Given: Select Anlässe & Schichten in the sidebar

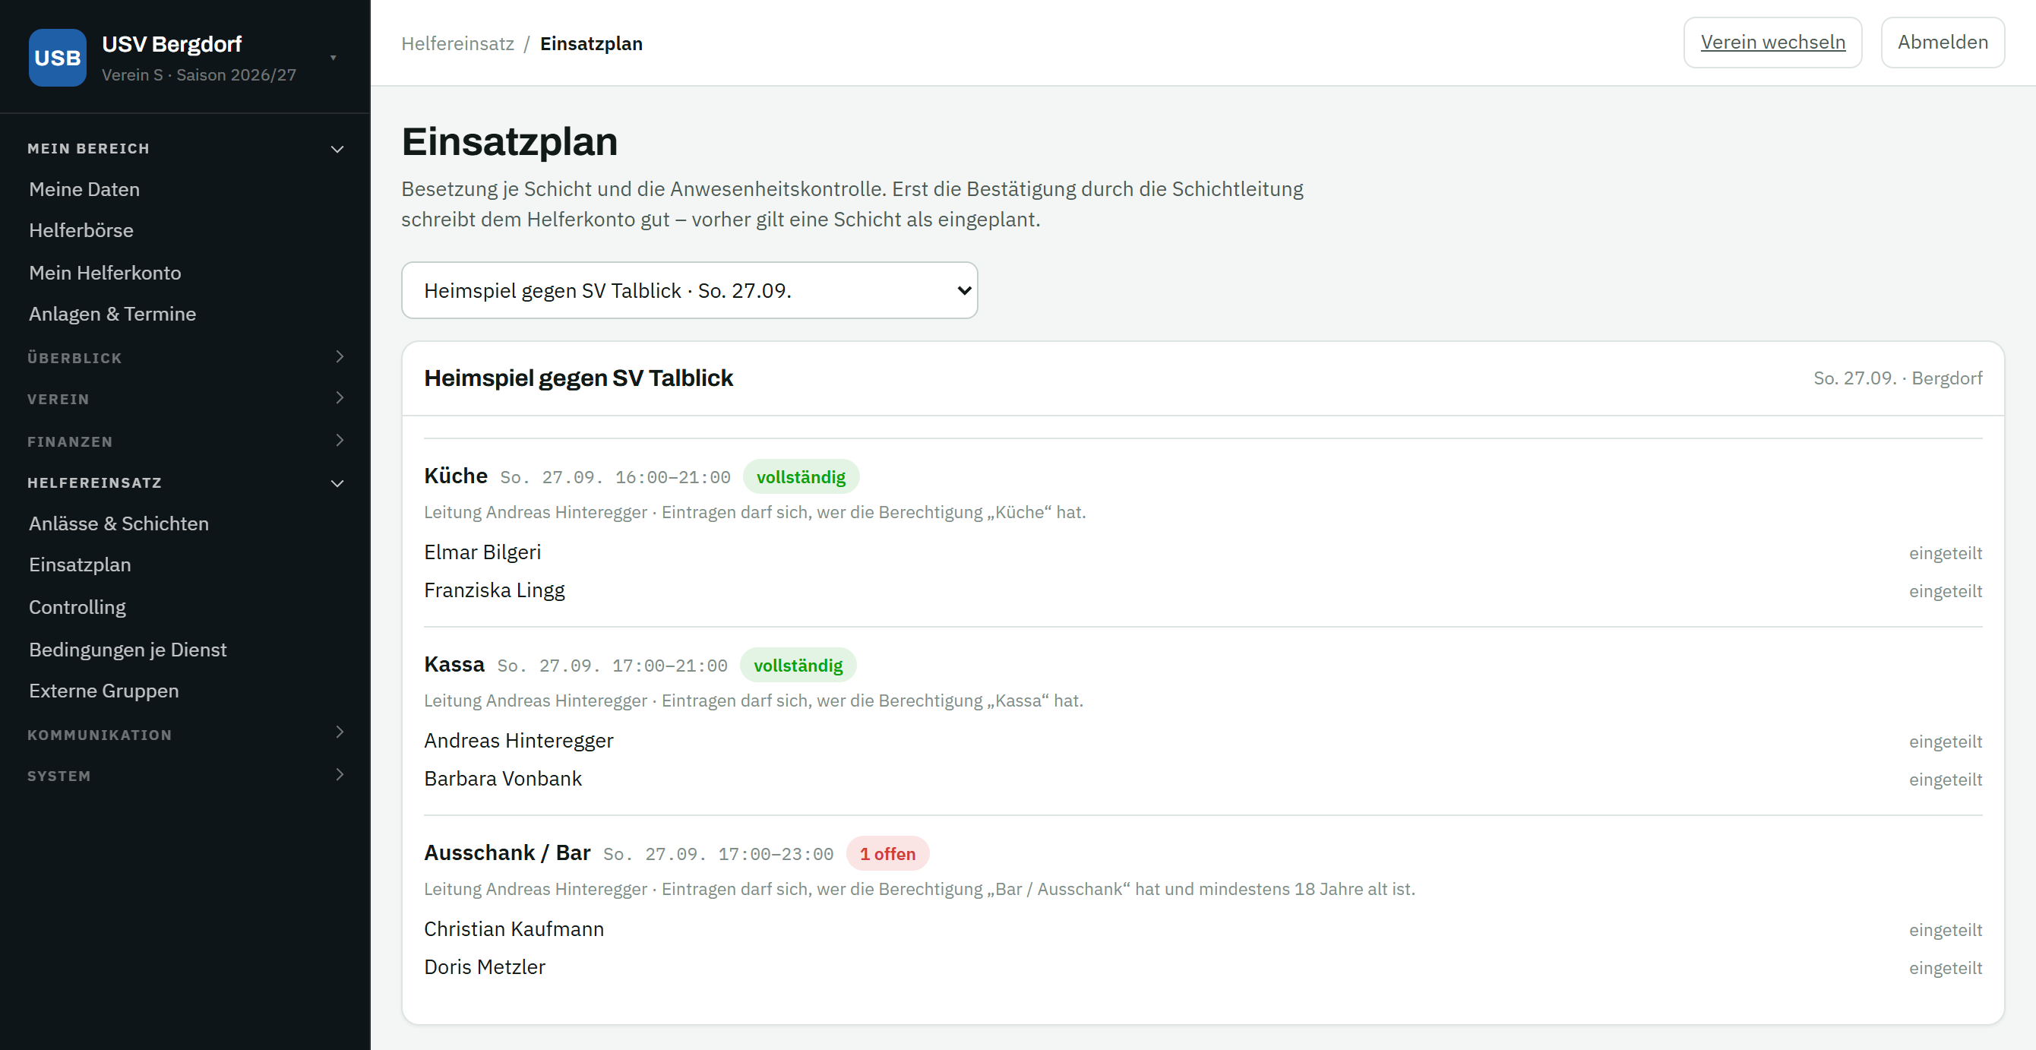Looking at the screenshot, I should point(119,523).
